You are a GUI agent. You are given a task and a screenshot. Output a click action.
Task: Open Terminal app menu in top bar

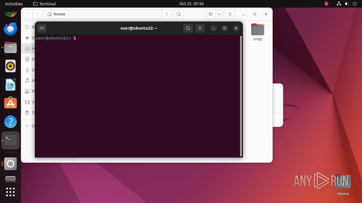(44, 4)
